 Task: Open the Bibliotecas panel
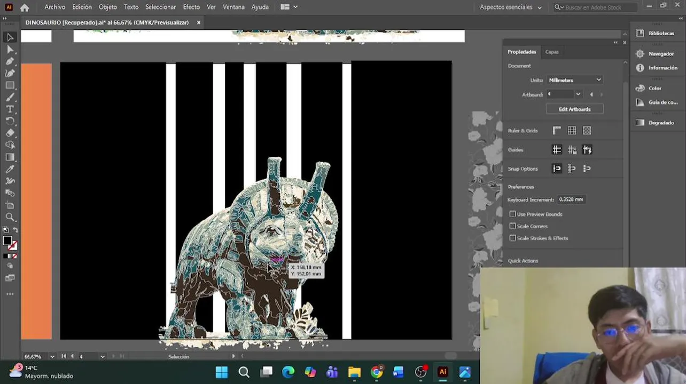point(656,33)
